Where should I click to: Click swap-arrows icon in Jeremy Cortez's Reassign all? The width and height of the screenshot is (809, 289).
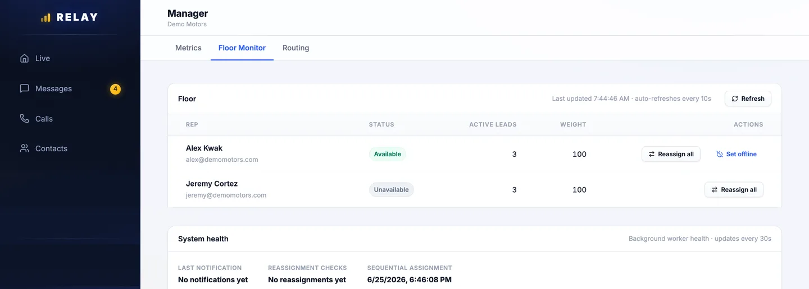(x=715, y=190)
